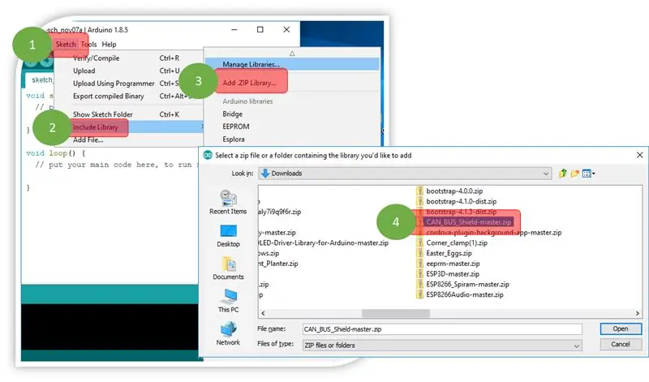
Task: Select file ending aly7i9q9f6r.zip
Action: pyautogui.click(x=280, y=212)
